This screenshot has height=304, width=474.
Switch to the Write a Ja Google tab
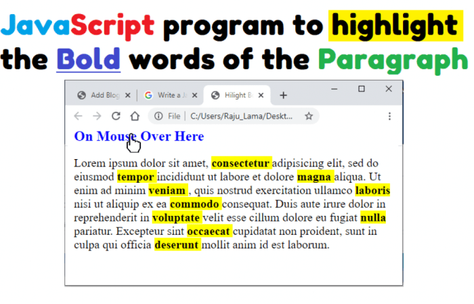pos(167,95)
